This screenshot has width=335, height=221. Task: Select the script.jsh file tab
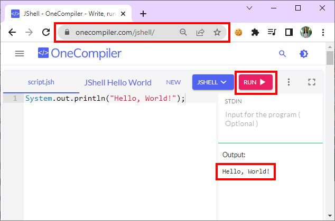coord(41,82)
